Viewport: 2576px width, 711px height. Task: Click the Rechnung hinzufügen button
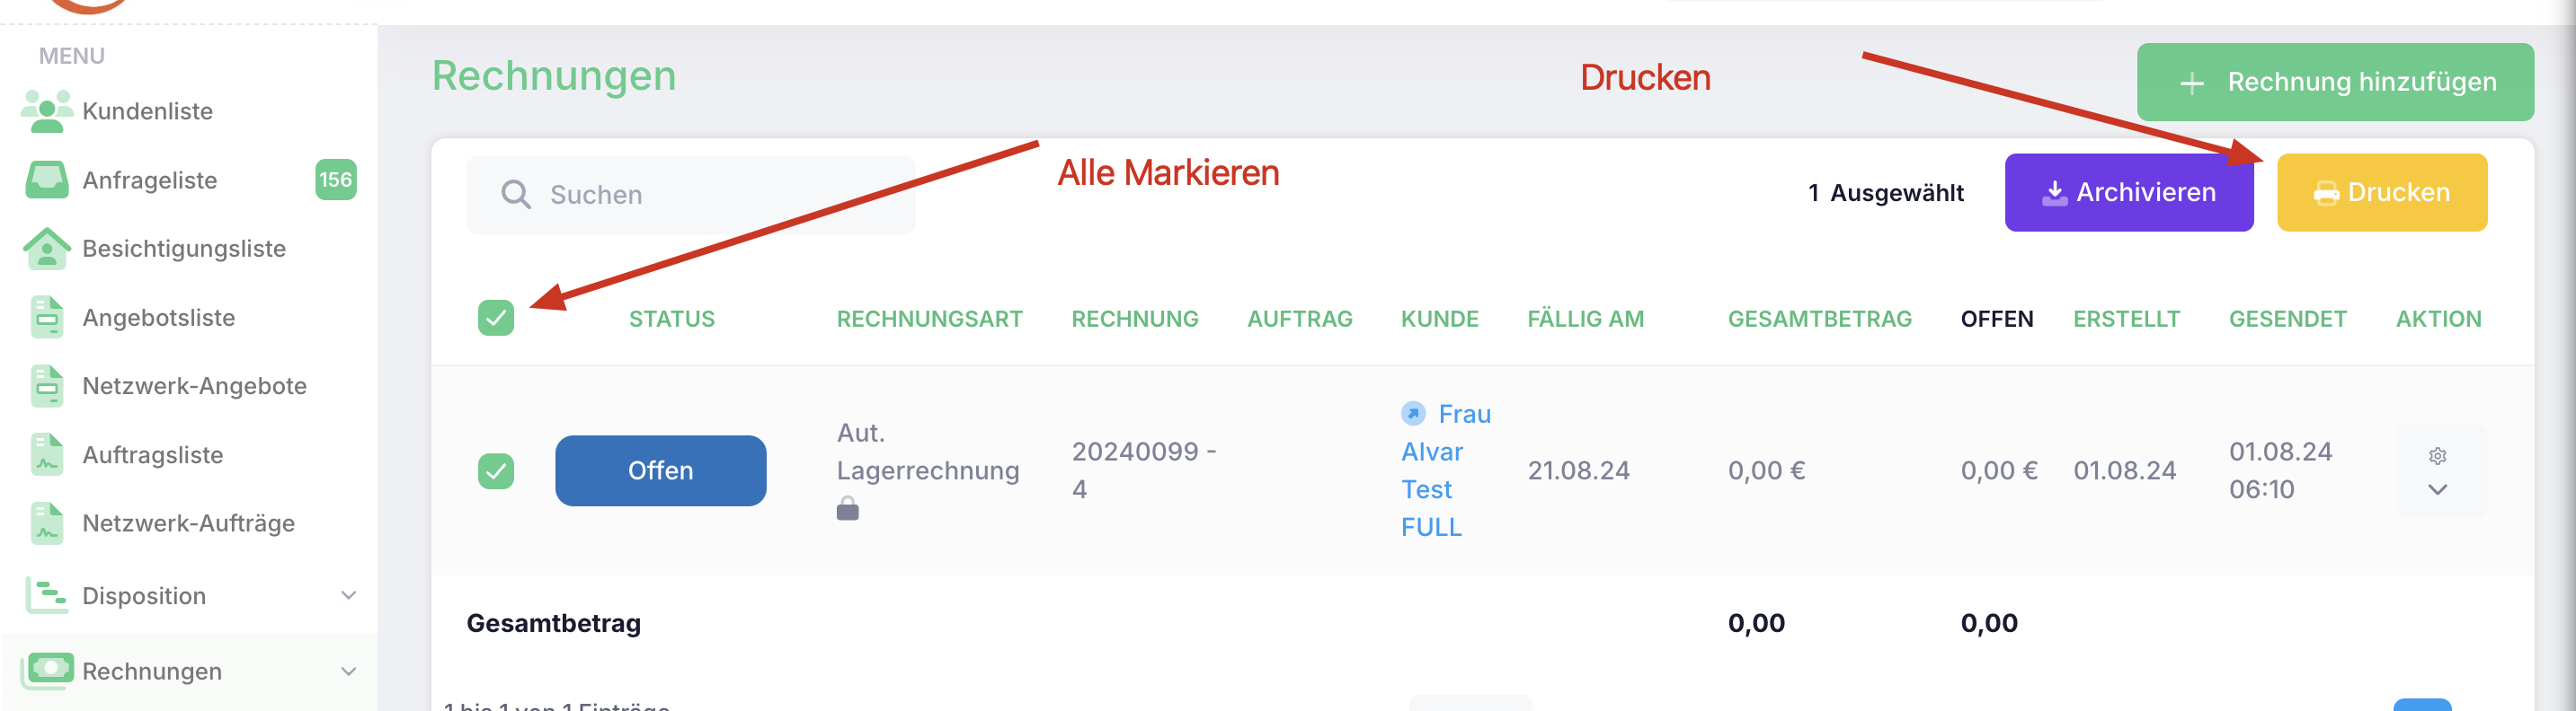(2335, 82)
